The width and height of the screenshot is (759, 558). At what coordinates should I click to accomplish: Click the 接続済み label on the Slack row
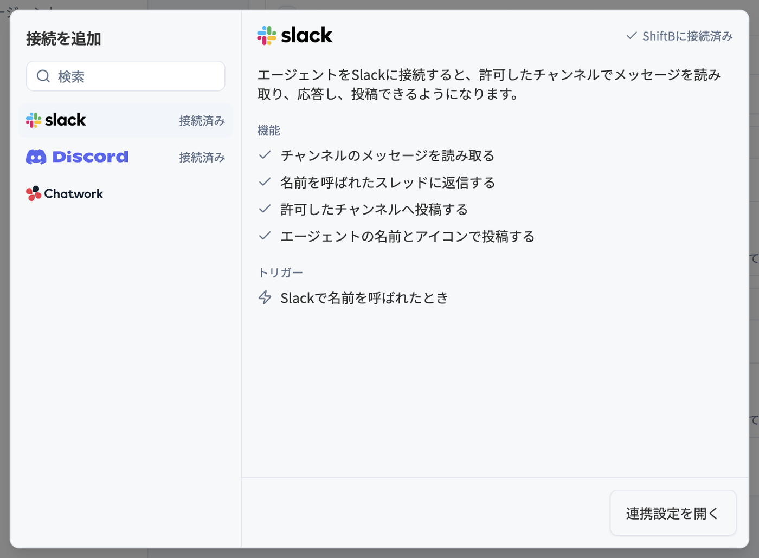point(202,121)
